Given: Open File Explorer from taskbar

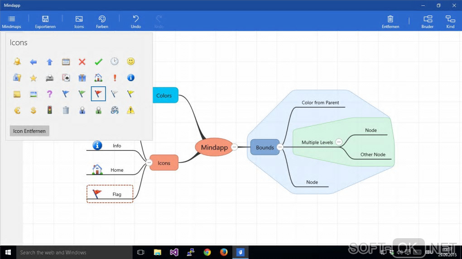Looking at the screenshot, I should [157, 252].
